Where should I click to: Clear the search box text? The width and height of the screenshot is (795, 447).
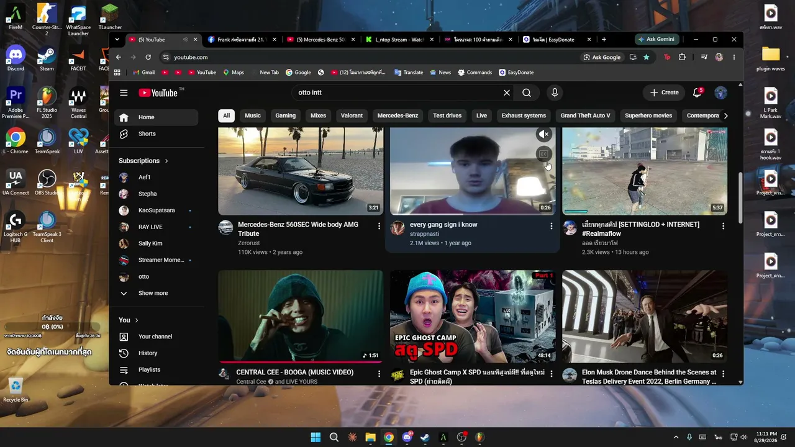click(x=507, y=93)
